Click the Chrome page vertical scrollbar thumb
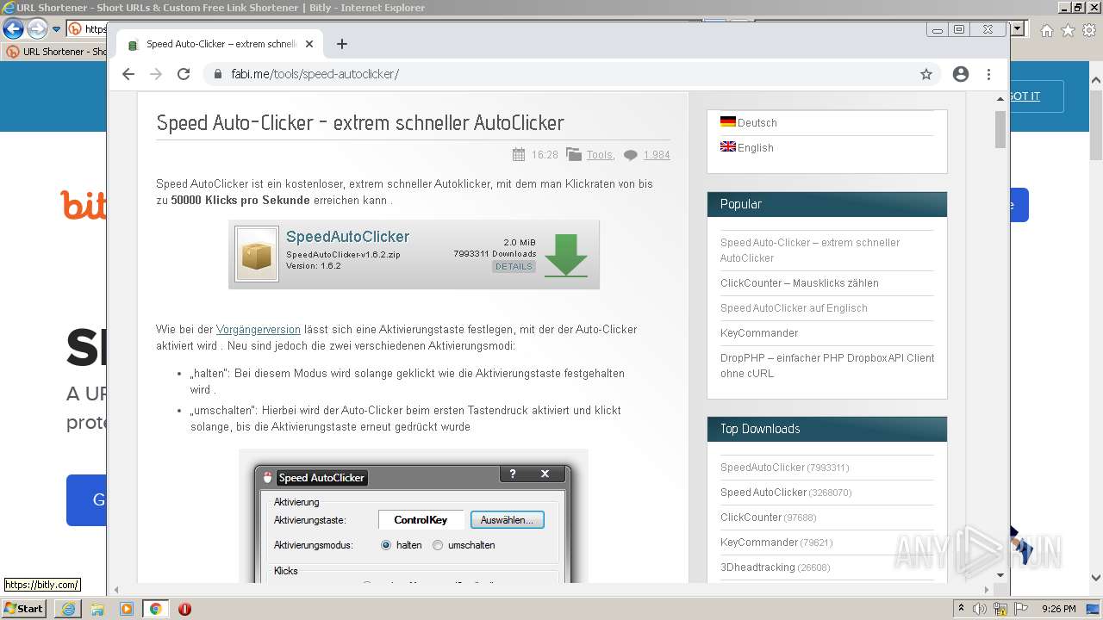The height and width of the screenshot is (620, 1103). click(1000, 130)
